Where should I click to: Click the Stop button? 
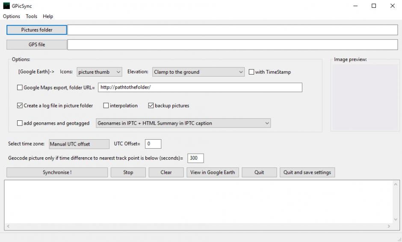pos(128,172)
